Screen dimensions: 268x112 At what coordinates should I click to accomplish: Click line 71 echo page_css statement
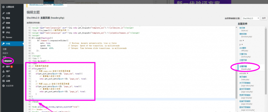pos(63,79)
